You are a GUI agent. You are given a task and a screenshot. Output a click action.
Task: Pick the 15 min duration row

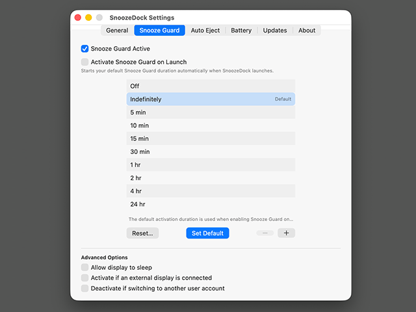[x=211, y=138]
